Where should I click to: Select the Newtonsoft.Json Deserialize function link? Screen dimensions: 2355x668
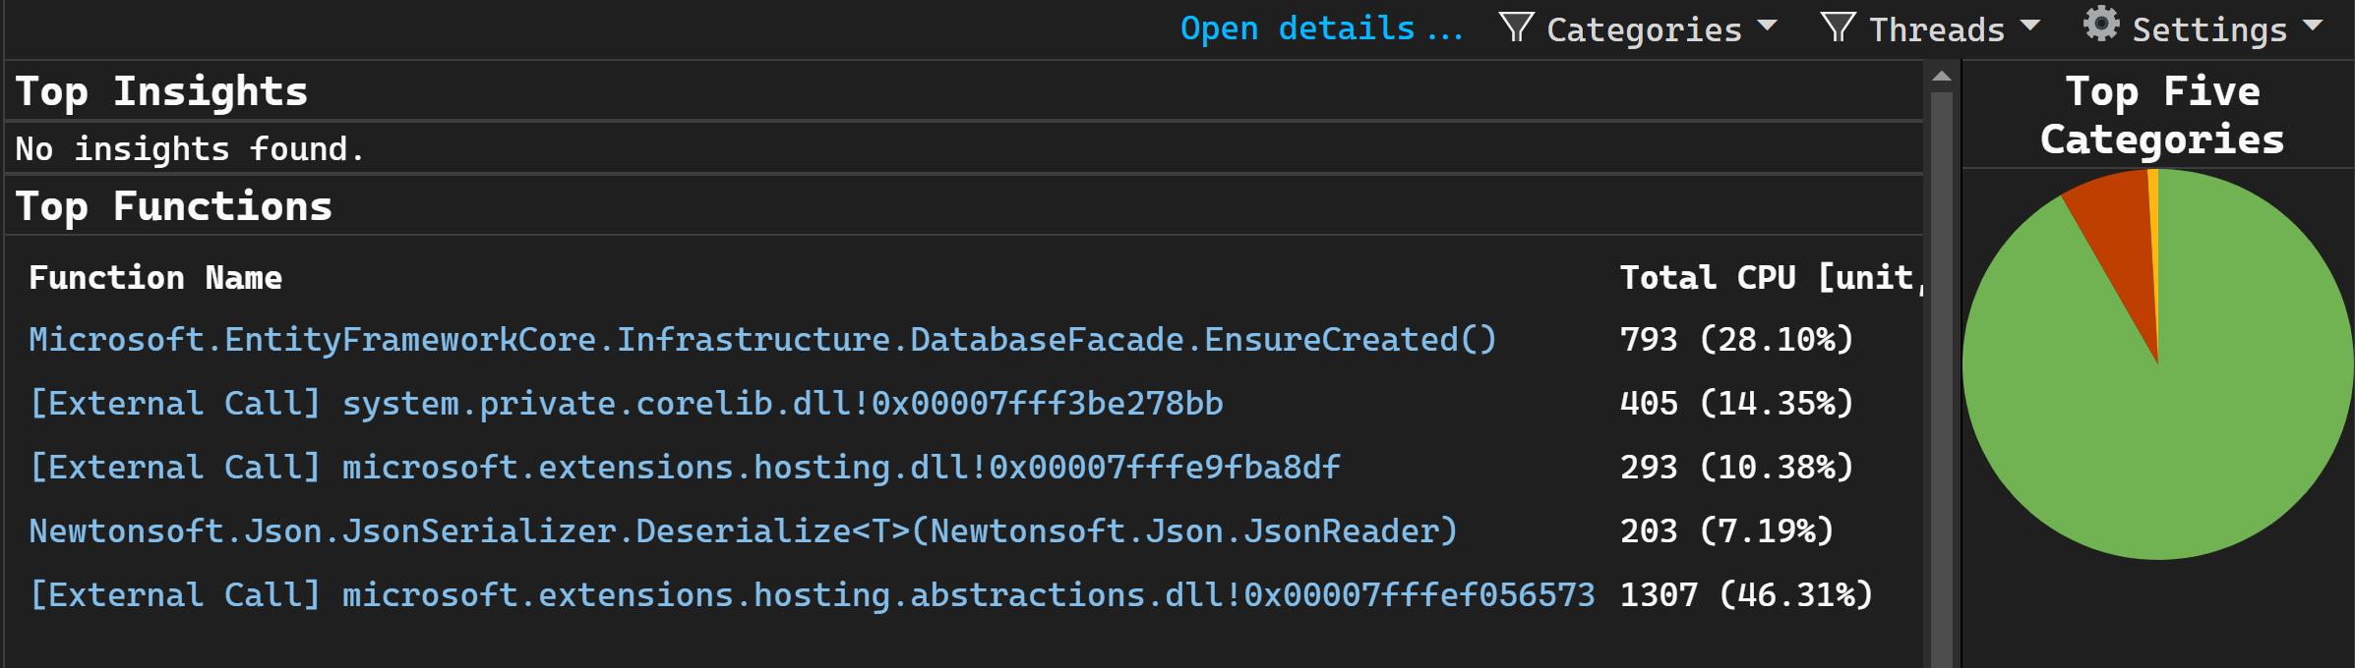(x=742, y=530)
